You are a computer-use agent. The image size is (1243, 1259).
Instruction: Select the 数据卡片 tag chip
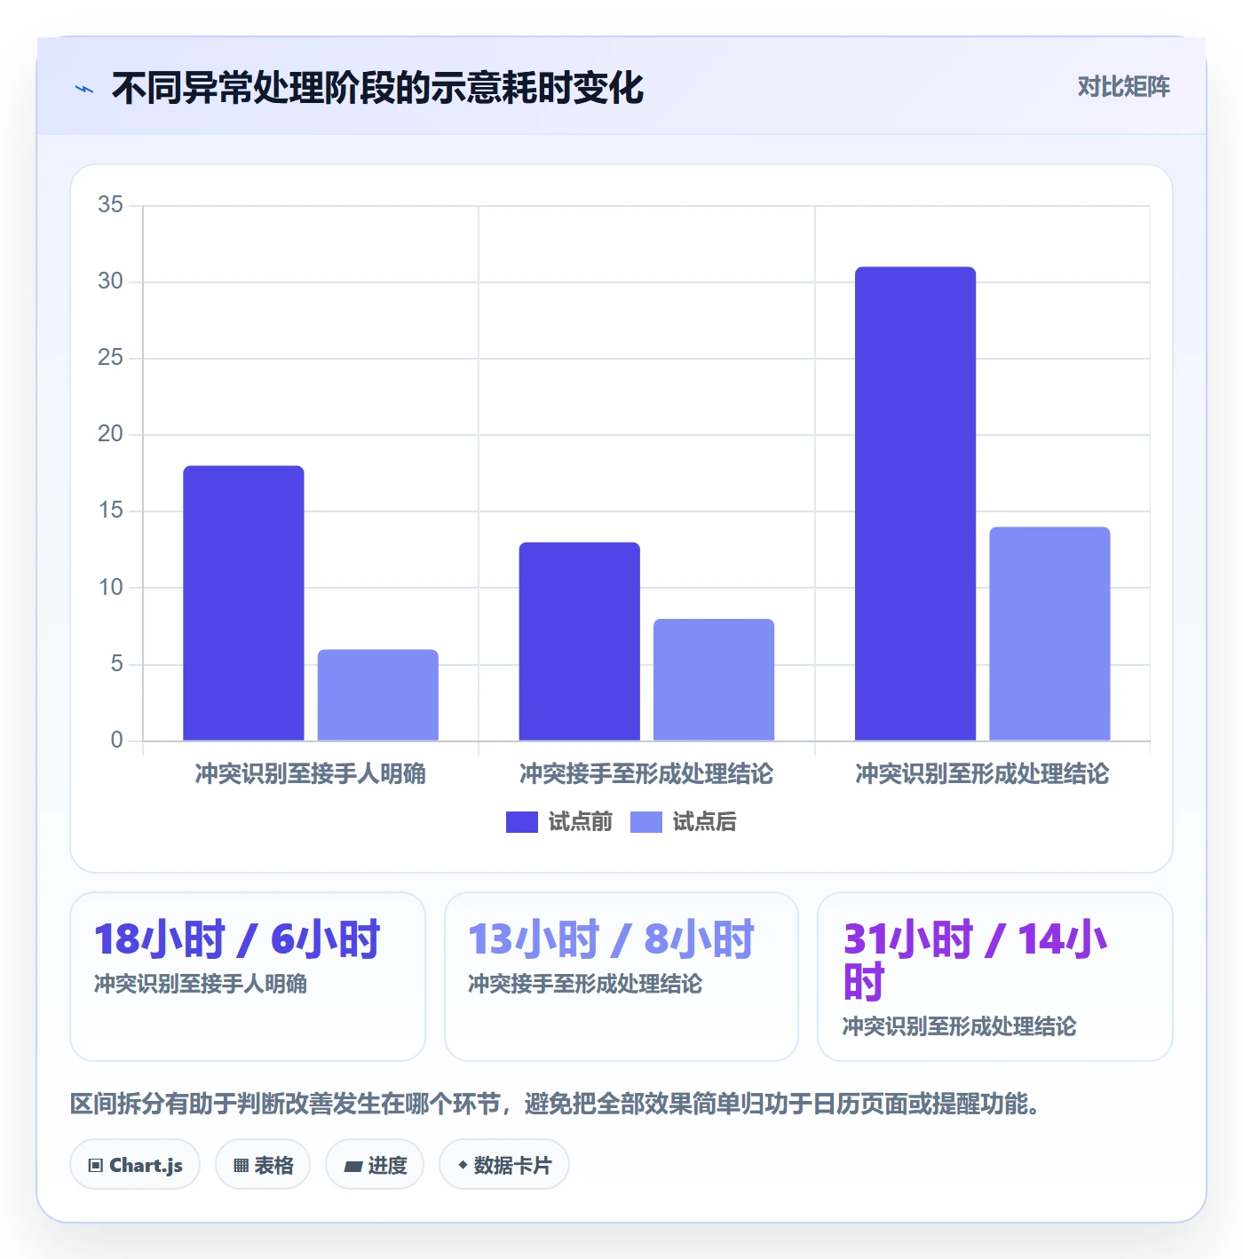(x=504, y=1165)
